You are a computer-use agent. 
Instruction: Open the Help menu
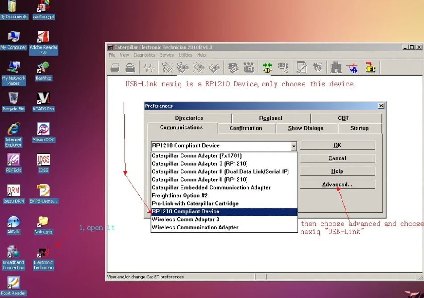click(201, 55)
